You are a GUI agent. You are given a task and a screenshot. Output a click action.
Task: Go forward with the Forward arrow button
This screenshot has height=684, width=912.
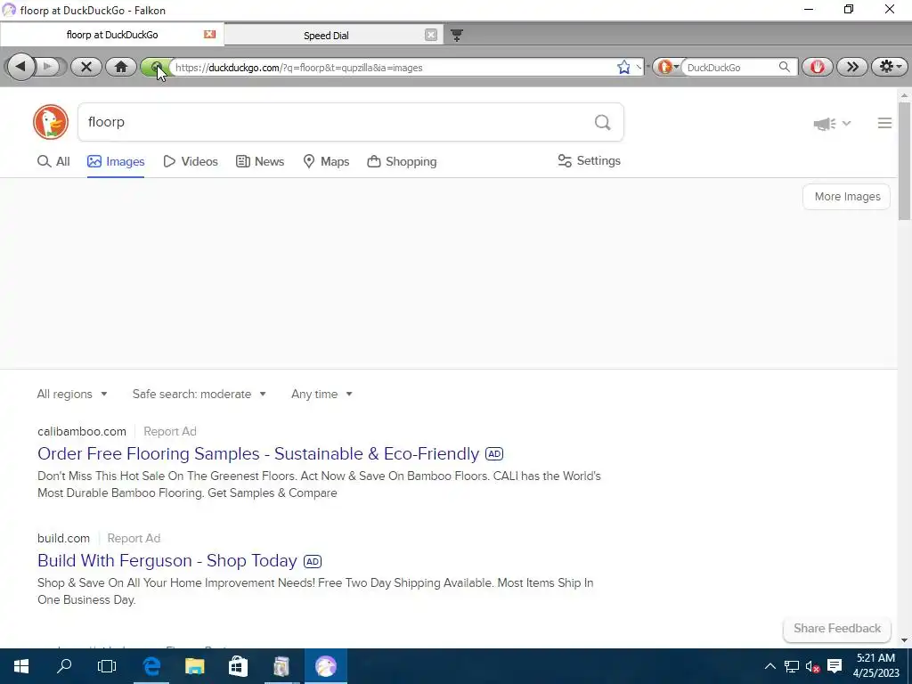[x=50, y=67]
